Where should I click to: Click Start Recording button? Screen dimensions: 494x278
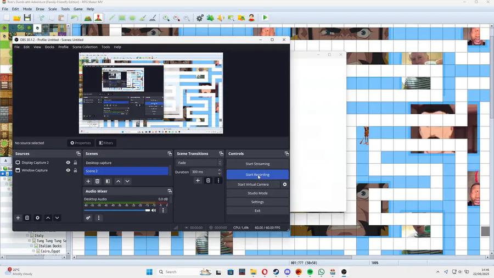257,175
